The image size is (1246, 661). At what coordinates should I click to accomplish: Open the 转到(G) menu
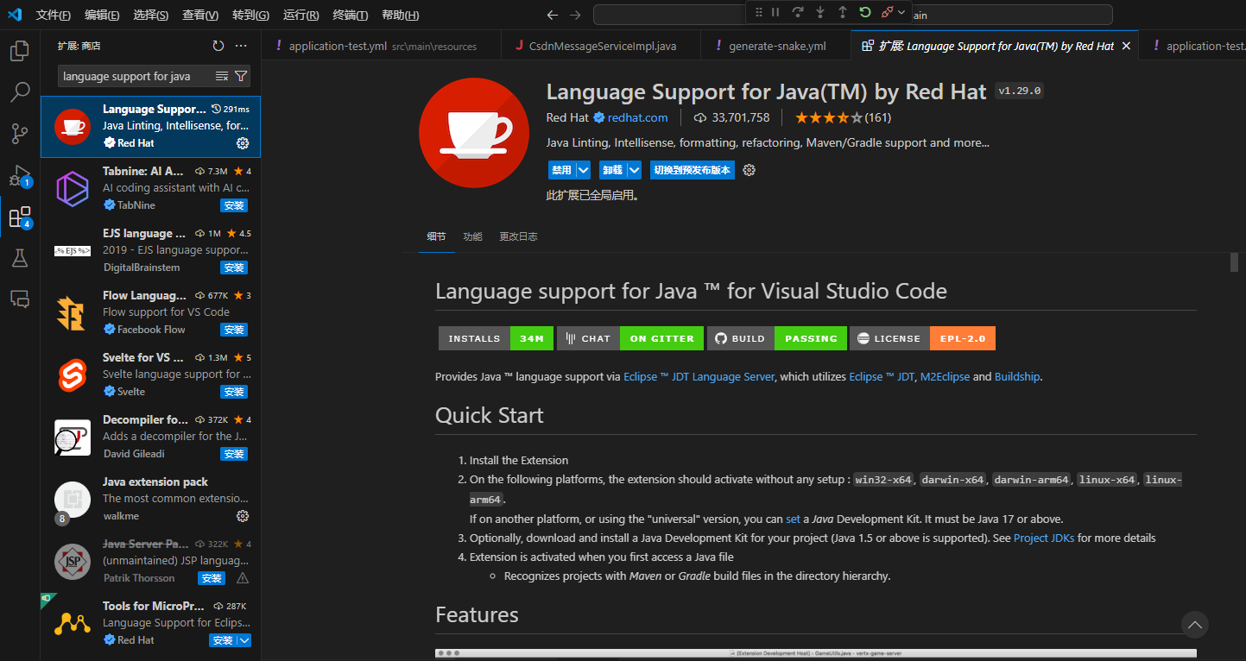coord(251,16)
